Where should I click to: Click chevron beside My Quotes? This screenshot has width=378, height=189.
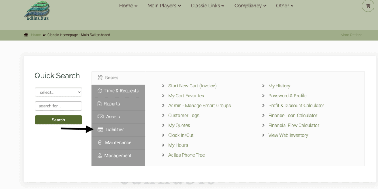pyautogui.click(x=163, y=125)
